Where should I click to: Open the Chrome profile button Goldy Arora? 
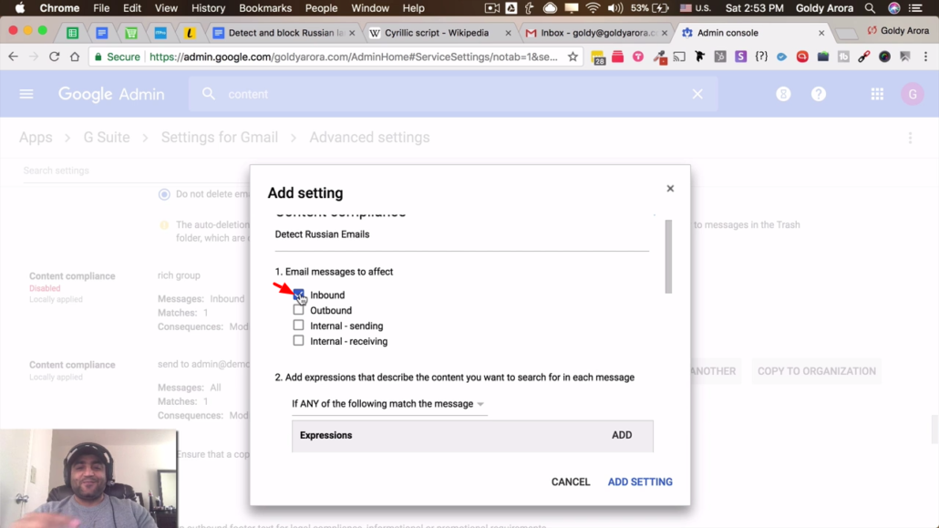click(898, 31)
